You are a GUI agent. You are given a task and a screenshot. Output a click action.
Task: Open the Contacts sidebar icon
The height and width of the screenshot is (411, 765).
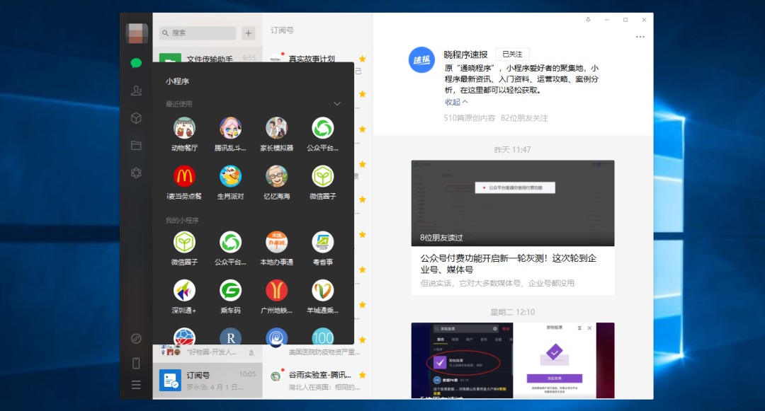(136, 91)
